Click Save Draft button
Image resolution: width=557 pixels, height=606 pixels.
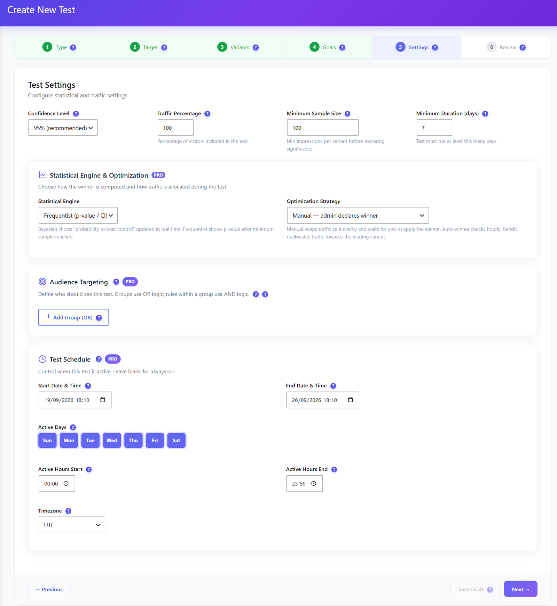point(476,589)
